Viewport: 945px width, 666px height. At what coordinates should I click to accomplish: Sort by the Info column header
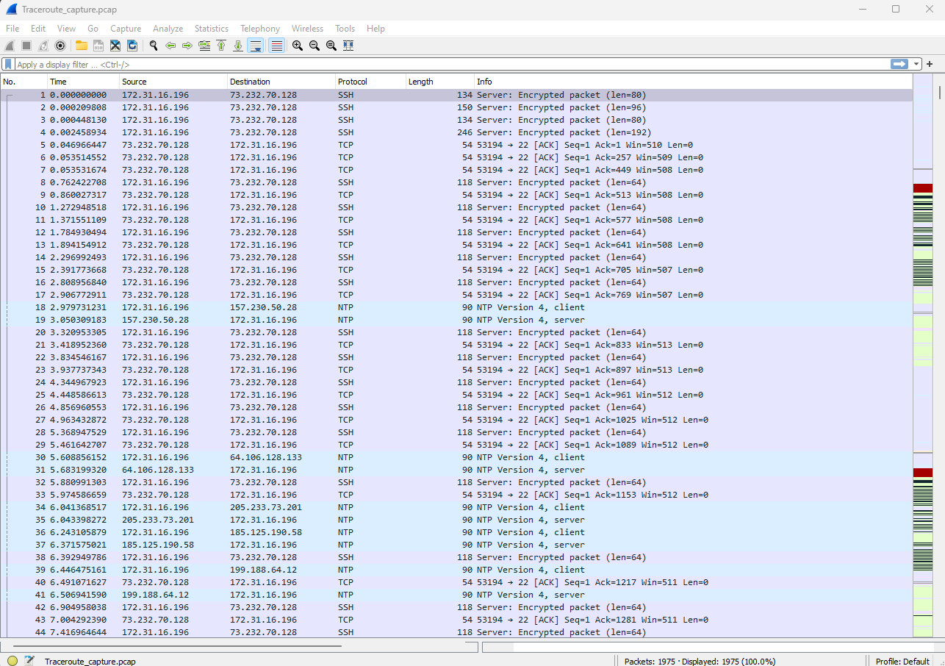pos(694,82)
